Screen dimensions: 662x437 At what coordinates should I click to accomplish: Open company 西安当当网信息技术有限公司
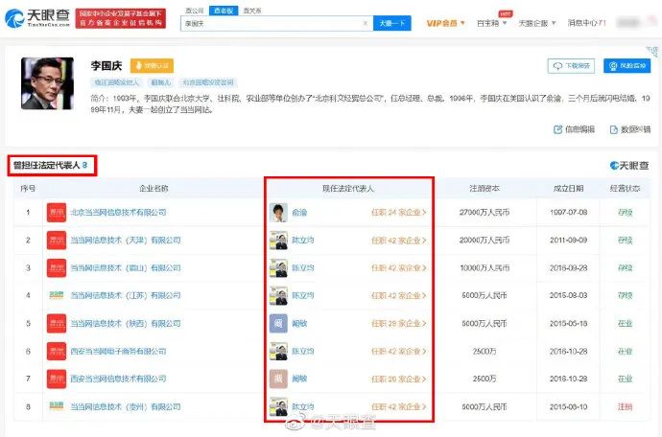tap(118, 379)
